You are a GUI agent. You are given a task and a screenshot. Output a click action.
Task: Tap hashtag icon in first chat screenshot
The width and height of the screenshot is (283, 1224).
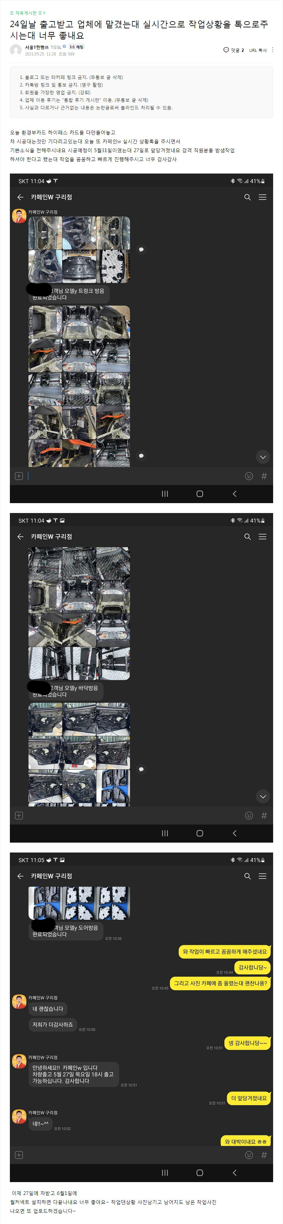[264, 476]
